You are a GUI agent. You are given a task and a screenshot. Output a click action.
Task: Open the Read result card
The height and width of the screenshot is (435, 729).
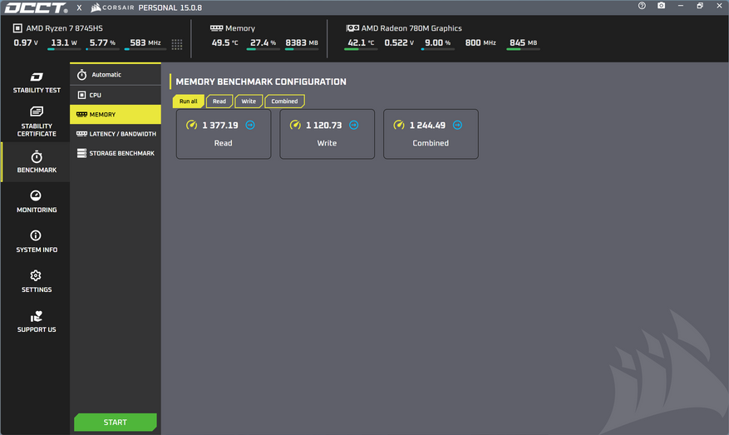[224, 134]
